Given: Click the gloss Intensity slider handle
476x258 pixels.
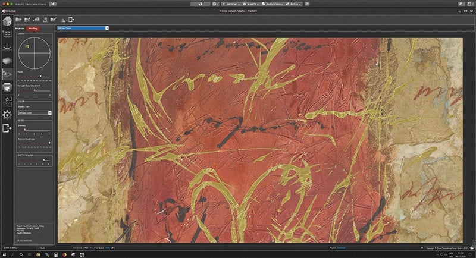Looking at the screenshot, I should click(x=24, y=130).
